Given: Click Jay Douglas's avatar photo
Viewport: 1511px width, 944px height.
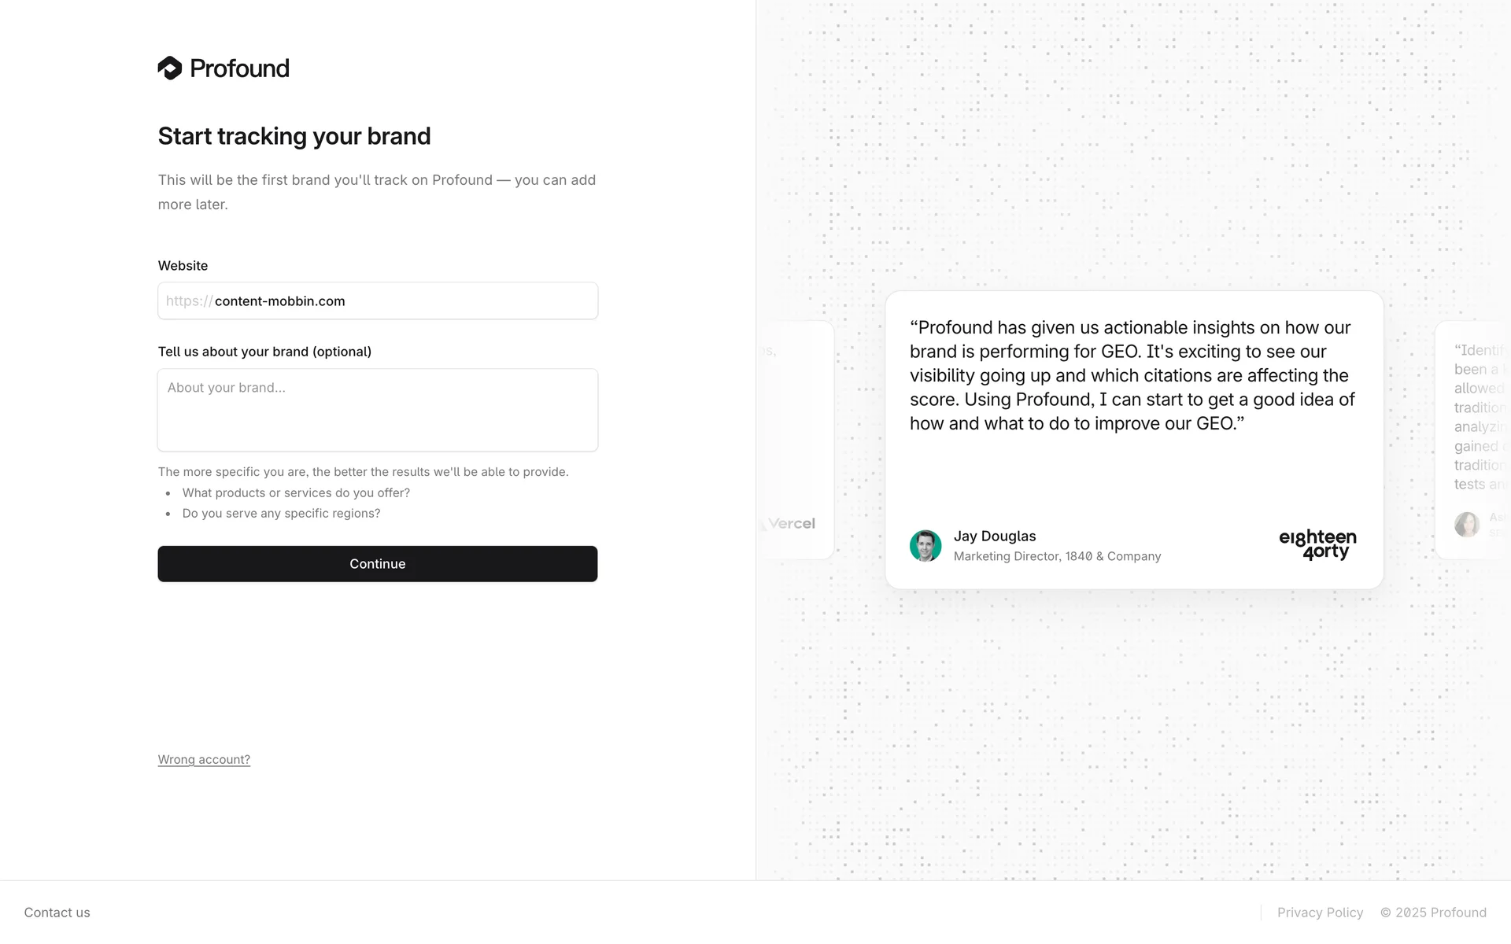Looking at the screenshot, I should click(x=925, y=545).
